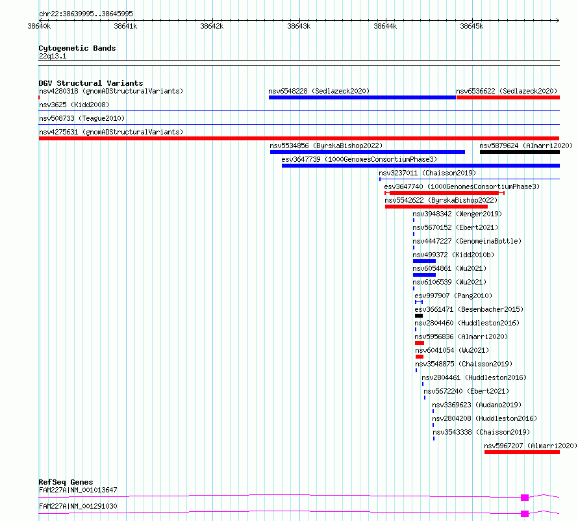This screenshot has height=521, width=578.
Task: Open the nsv2804460 (Huddleston2016) label
Action: pyautogui.click(x=467, y=323)
